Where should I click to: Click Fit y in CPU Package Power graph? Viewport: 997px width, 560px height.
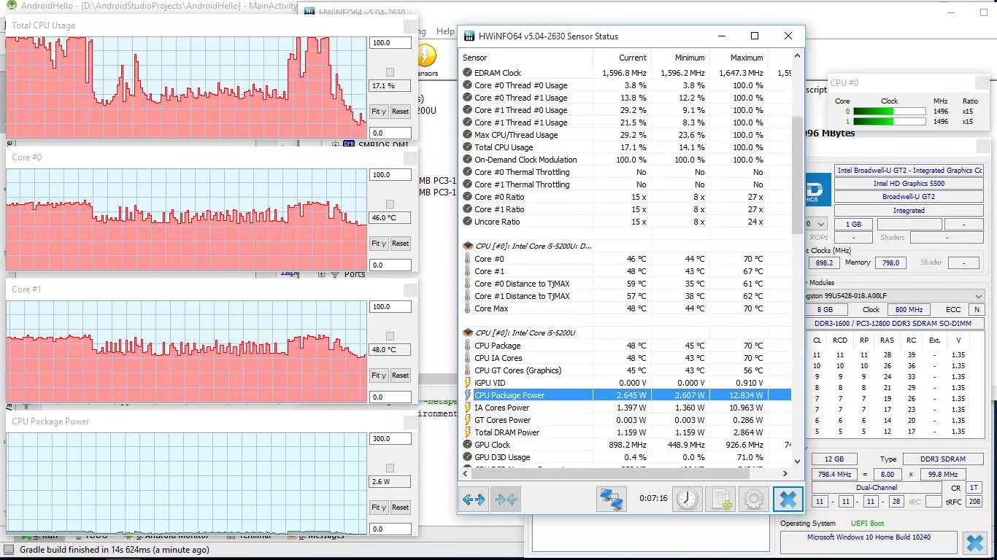(x=379, y=507)
